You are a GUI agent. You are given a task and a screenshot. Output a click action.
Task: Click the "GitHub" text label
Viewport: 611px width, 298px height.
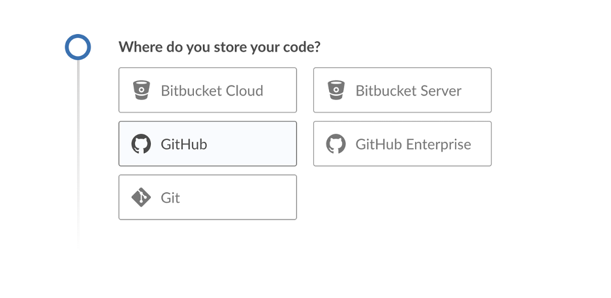point(184,144)
